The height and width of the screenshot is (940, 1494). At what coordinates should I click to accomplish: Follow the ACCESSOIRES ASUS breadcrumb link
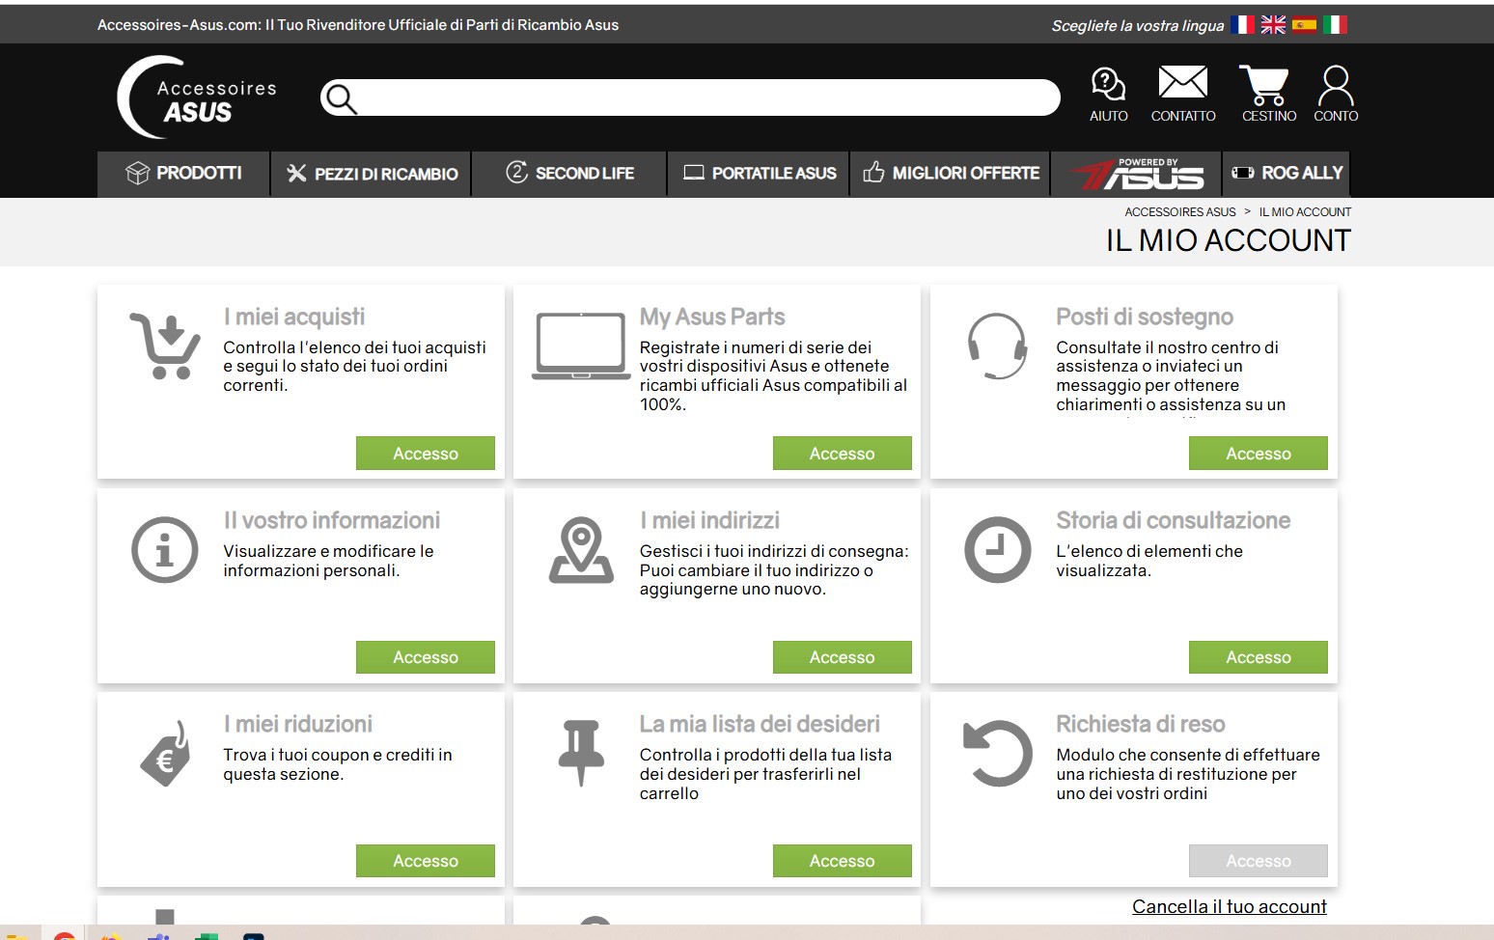click(1180, 212)
